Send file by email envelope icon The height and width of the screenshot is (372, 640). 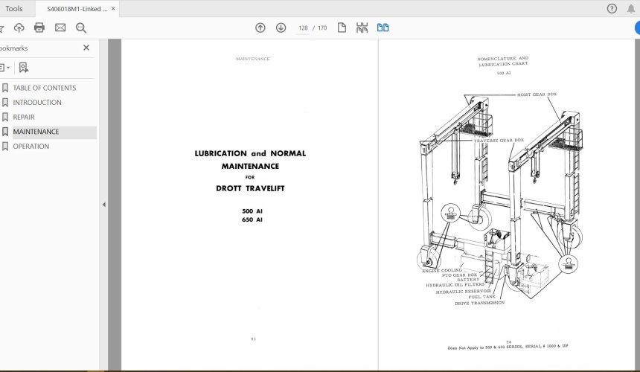pyautogui.click(x=60, y=28)
